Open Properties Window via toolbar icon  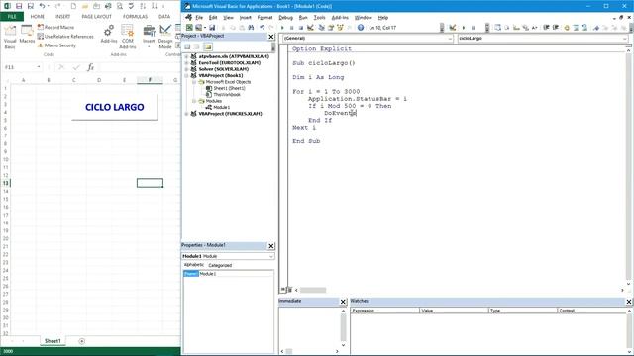[x=331, y=28]
